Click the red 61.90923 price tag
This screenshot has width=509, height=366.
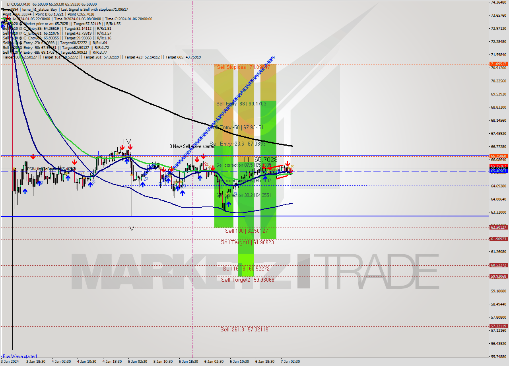coord(499,239)
